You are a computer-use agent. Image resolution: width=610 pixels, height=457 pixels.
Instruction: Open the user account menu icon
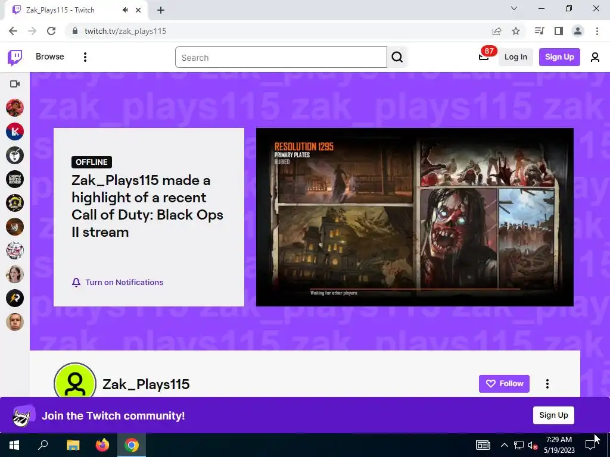tap(595, 57)
